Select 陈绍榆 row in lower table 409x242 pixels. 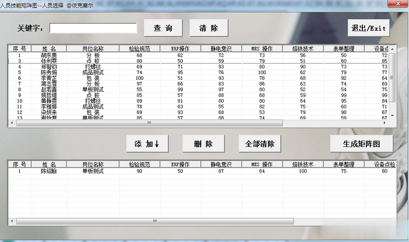coord(202,171)
